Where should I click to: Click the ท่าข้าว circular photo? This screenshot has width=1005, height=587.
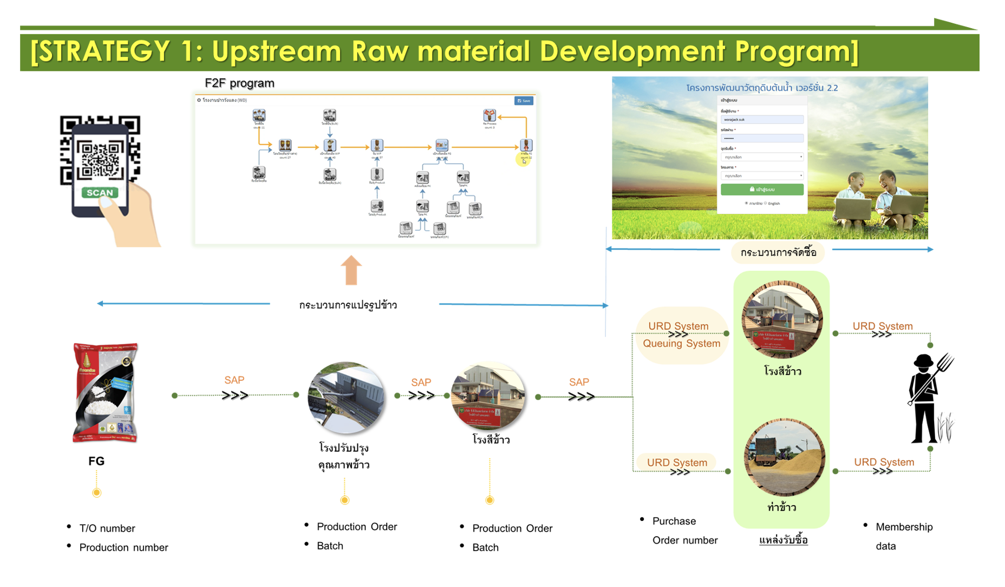783,458
